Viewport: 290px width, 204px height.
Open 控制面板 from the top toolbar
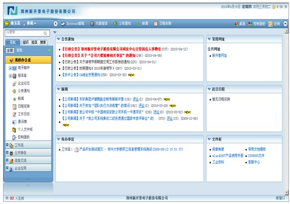tap(257, 24)
